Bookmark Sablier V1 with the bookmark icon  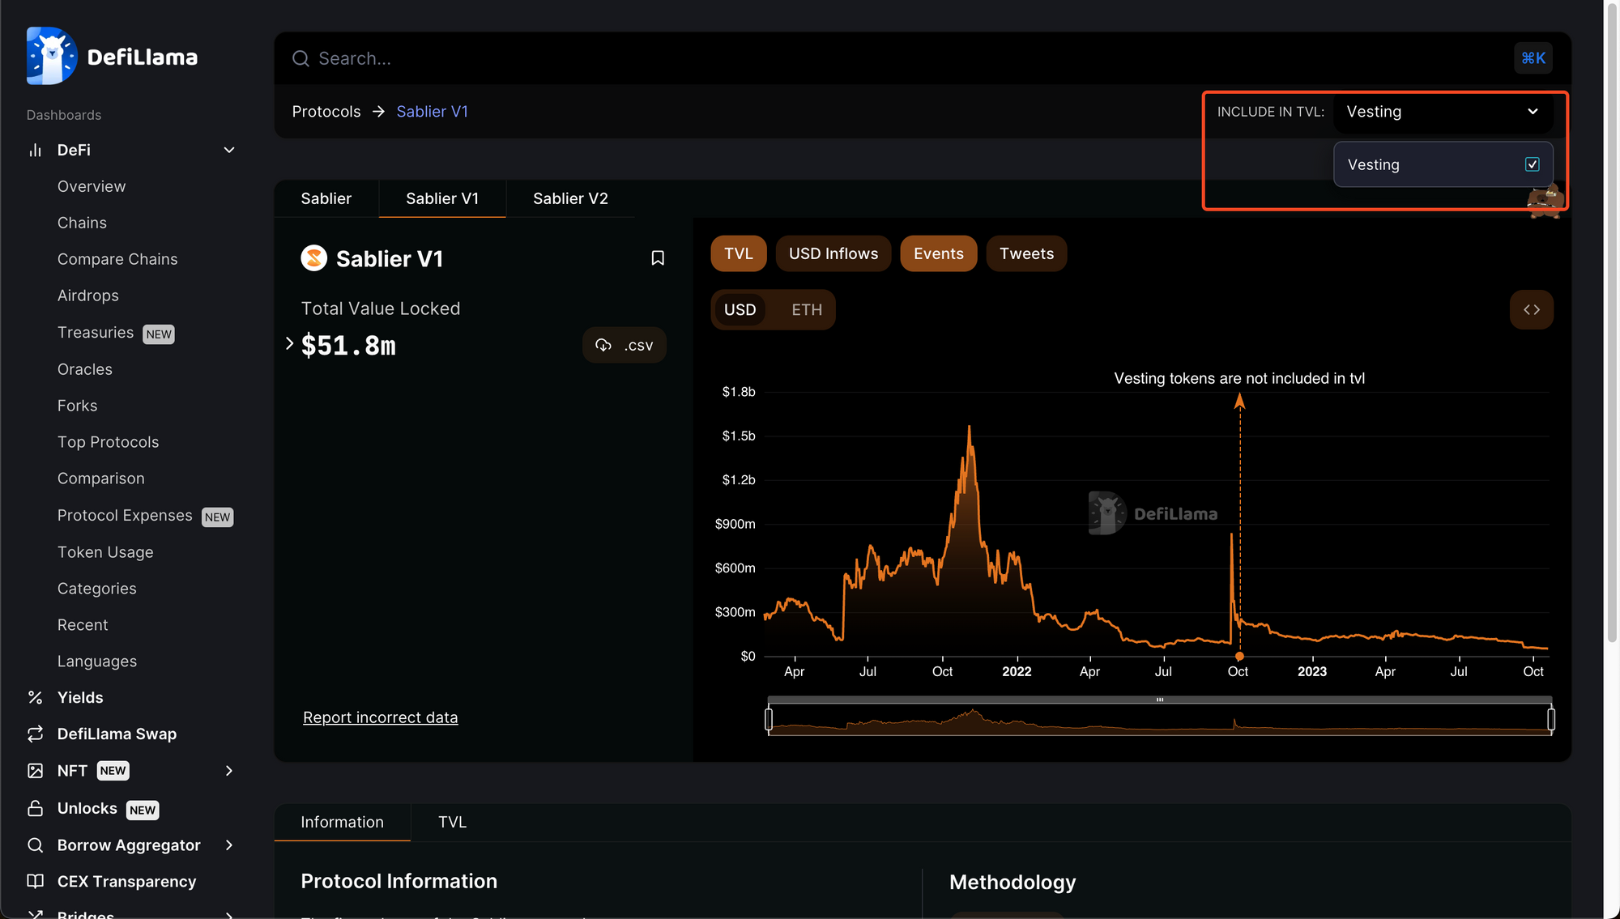pos(658,258)
